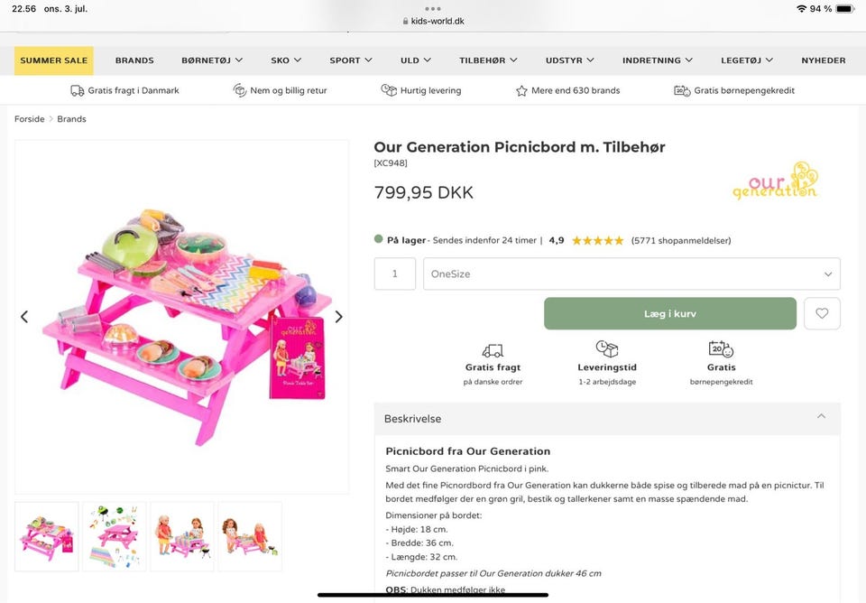Click the heart wishlist icon
The width and height of the screenshot is (866, 603).
click(822, 313)
